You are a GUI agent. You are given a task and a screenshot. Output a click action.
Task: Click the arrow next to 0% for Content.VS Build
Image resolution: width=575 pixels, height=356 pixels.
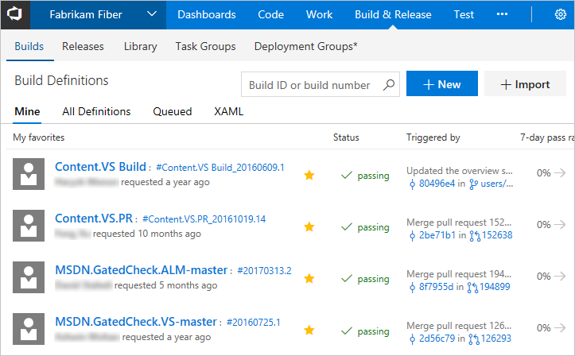click(x=560, y=173)
